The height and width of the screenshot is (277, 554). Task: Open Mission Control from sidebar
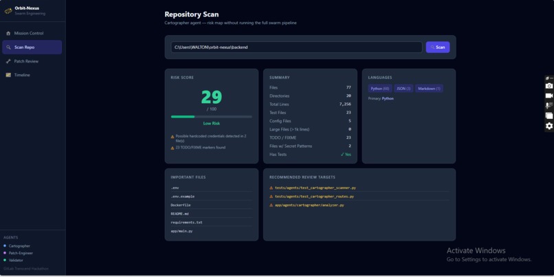click(x=32, y=33)
